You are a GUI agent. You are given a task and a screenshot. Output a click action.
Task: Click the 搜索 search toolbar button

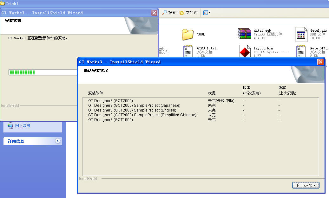(169, 13)
